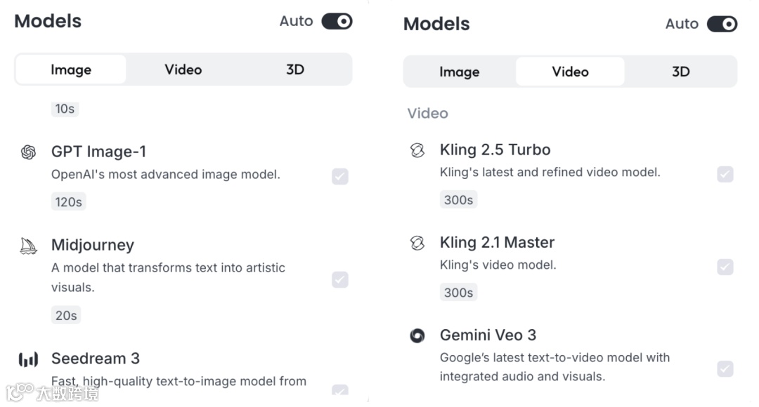Check the Midjourney model checkbox

tap(340, 280)
